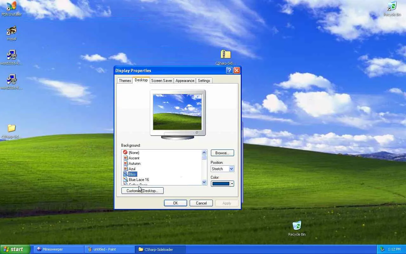
Task: Close the Display Properties dialog
Action: click(237, 70)
